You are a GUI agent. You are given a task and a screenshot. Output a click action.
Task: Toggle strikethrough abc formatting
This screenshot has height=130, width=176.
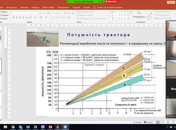pos(27,18)
